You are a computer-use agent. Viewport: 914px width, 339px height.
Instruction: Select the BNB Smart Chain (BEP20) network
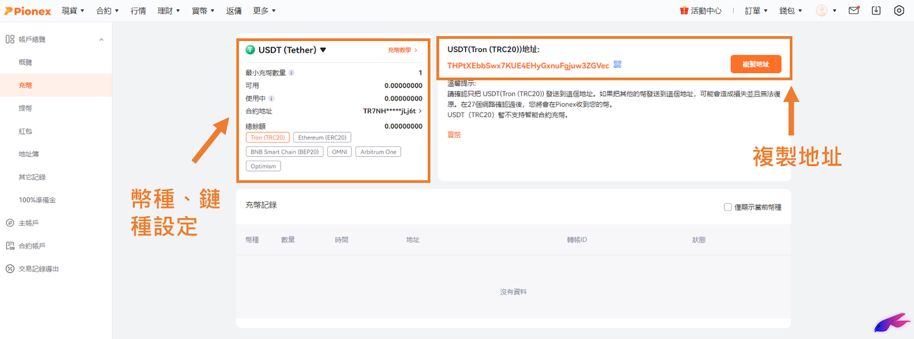284,152
